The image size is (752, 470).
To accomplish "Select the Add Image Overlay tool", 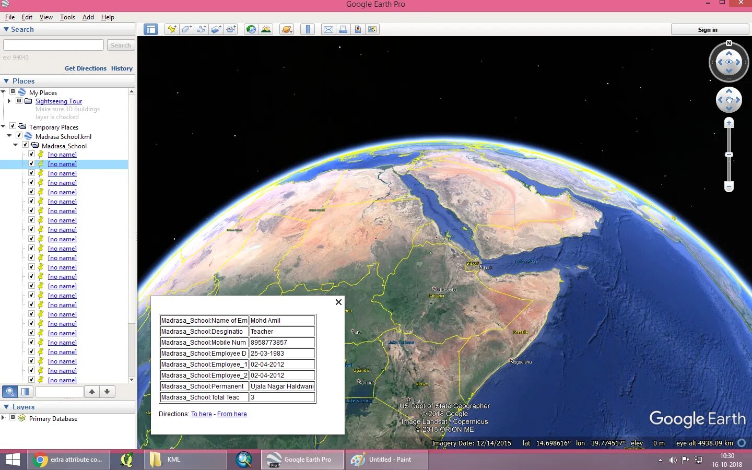I will click(x=216, y=29).
